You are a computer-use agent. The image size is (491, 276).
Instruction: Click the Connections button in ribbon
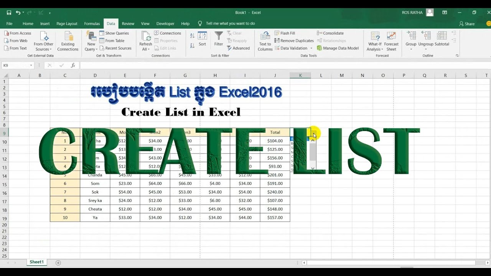[168, 33]
